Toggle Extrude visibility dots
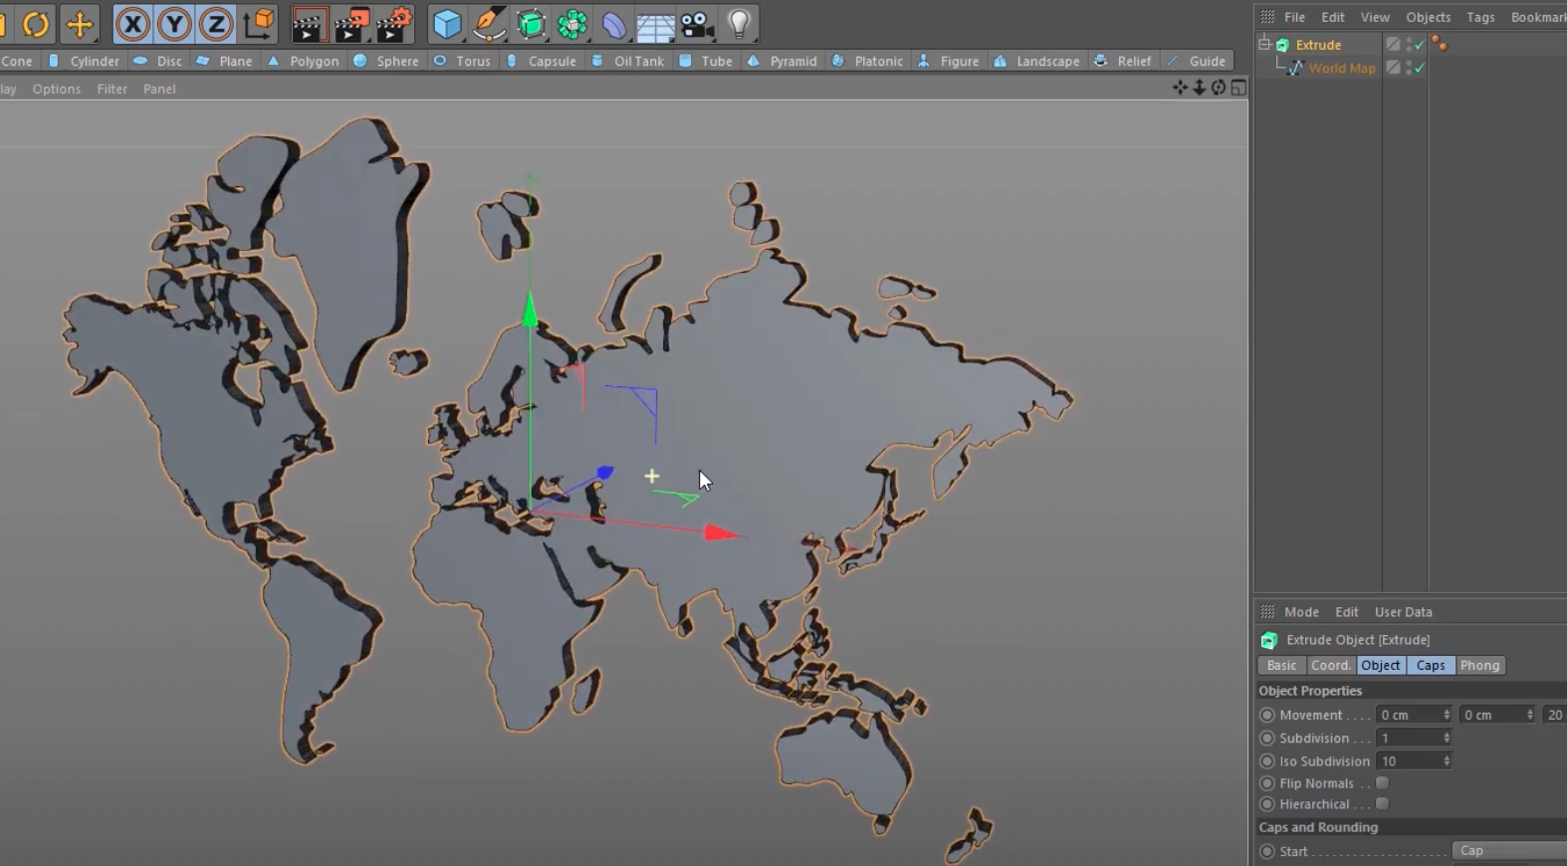The image size is (1567, 866). (1409, 45)
